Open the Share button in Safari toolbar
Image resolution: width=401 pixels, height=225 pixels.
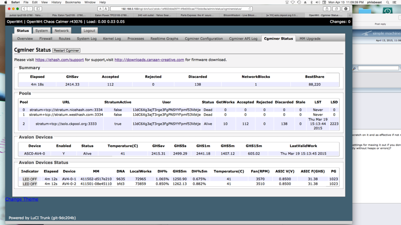tap(327, 9)
